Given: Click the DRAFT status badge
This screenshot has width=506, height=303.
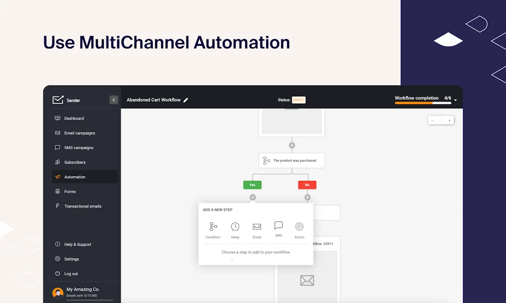Looking at the screenshot, I should point(298,100).
